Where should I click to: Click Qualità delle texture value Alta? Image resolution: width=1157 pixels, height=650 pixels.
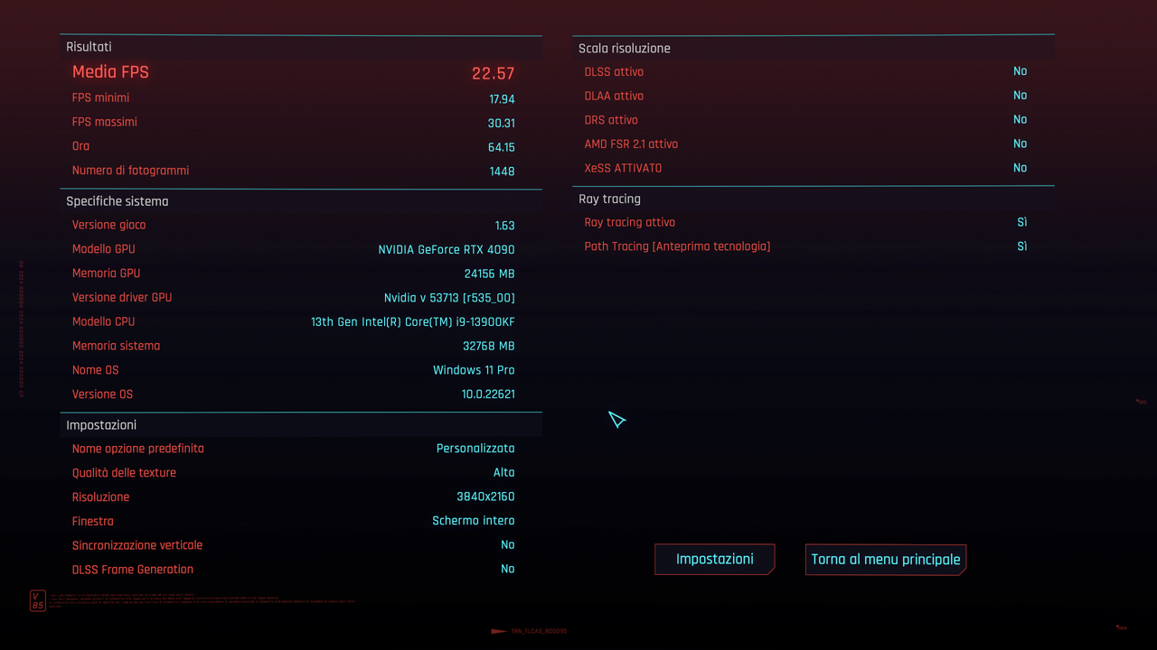pyautogui.click(x=504, y=473)
